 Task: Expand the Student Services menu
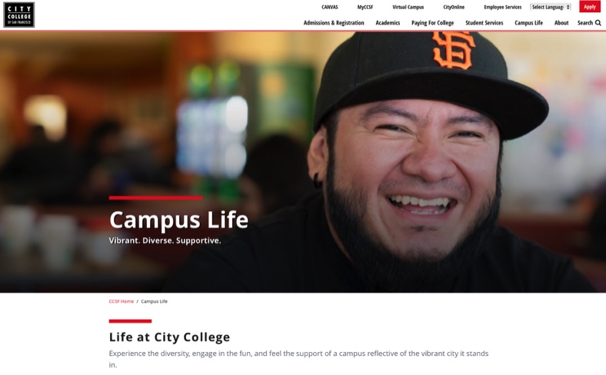click(484, 23)
